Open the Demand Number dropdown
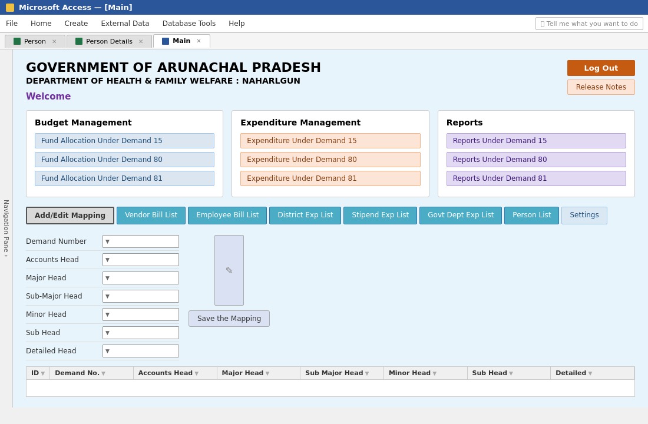 click(x=108, y=241)
